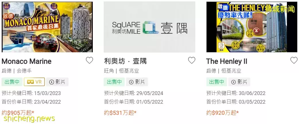Click 启德 | 会德丰 location text
Screen dimensions: 299x124
[17, 71]
